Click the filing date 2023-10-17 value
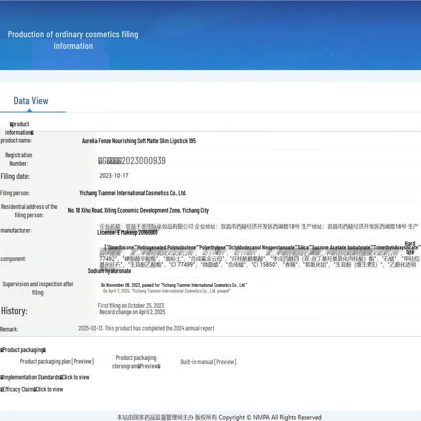The width and height of the screenshot is (421, 421). [114, 176]
